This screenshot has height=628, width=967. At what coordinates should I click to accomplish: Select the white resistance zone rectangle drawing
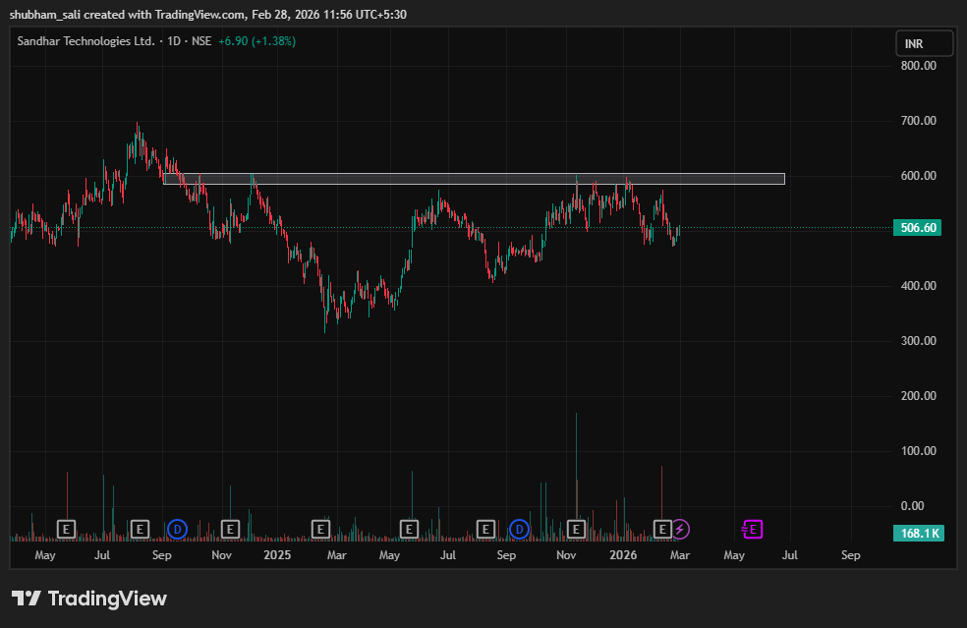(474, 179)
